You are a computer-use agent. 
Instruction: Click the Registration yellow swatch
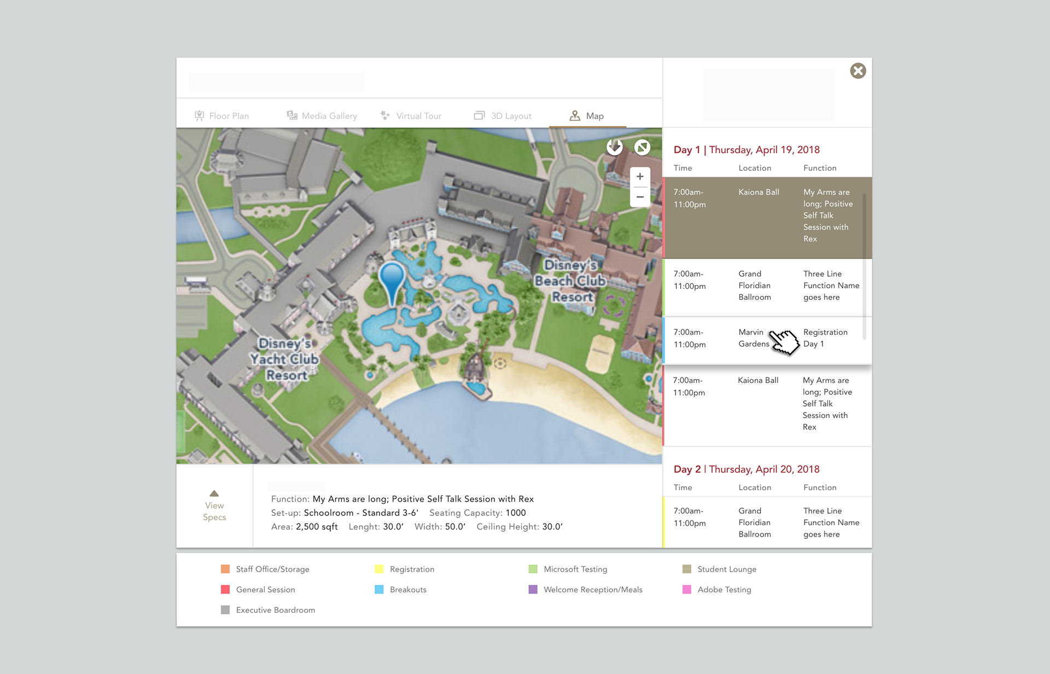[x=379, y=569]
